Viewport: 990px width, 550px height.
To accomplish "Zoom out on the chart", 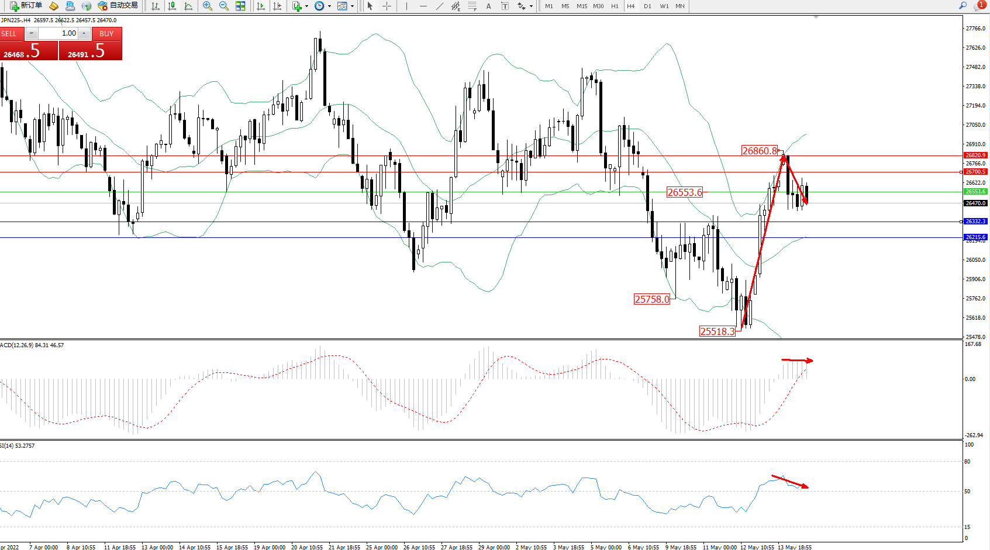I will [223, 6].
